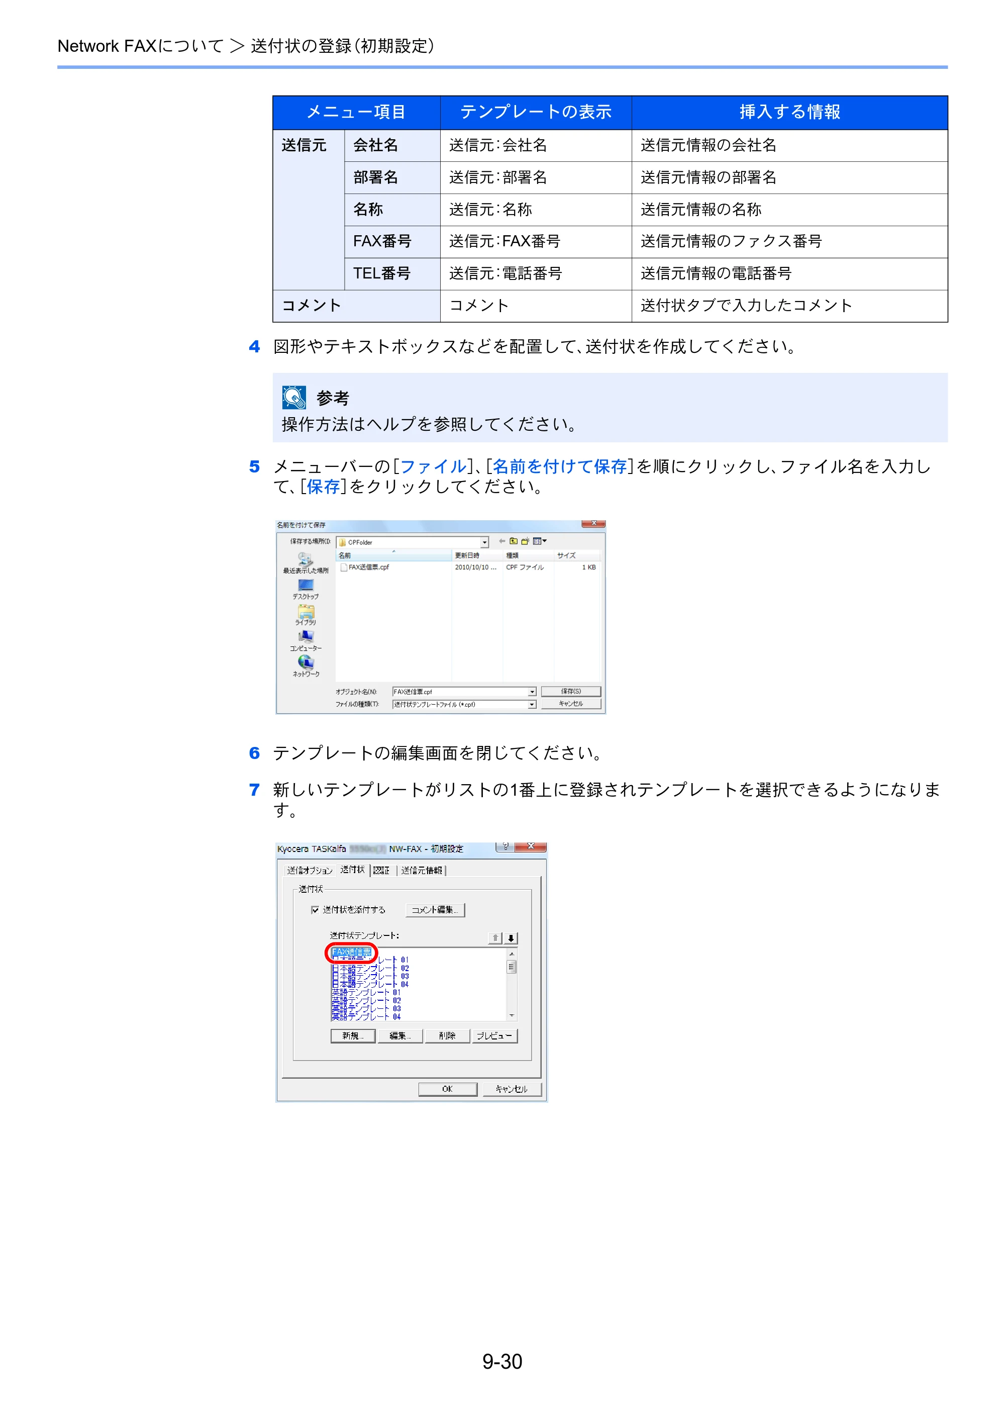The height and width of the screenshot is (1423, 1005).
Task: Open the view menu icon in save dialog
Action: 539,541
